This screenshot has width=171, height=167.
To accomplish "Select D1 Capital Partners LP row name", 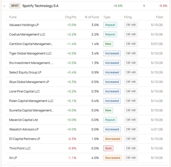I will [25, 139].
